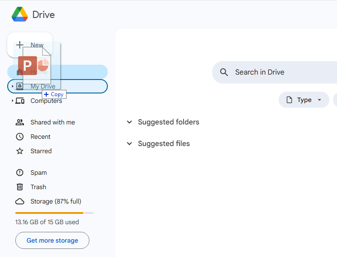Collapse the Suggested folders section
Viewport: 337px width, 257px height.
click(x=129, y=122)
